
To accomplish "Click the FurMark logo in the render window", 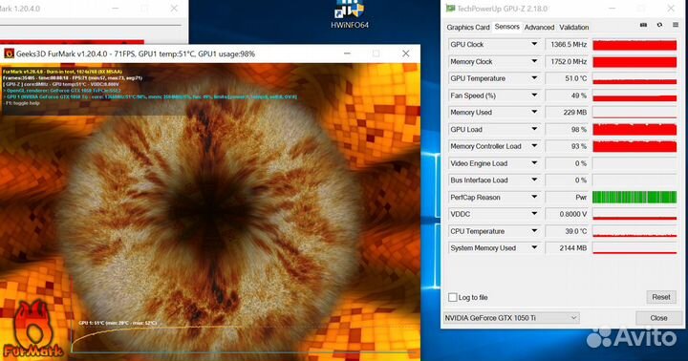I will pyautogui.click(x=32, y=329).
